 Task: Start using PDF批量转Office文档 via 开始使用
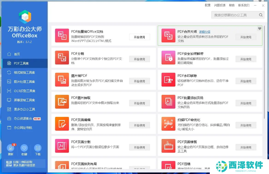(139, 37)
